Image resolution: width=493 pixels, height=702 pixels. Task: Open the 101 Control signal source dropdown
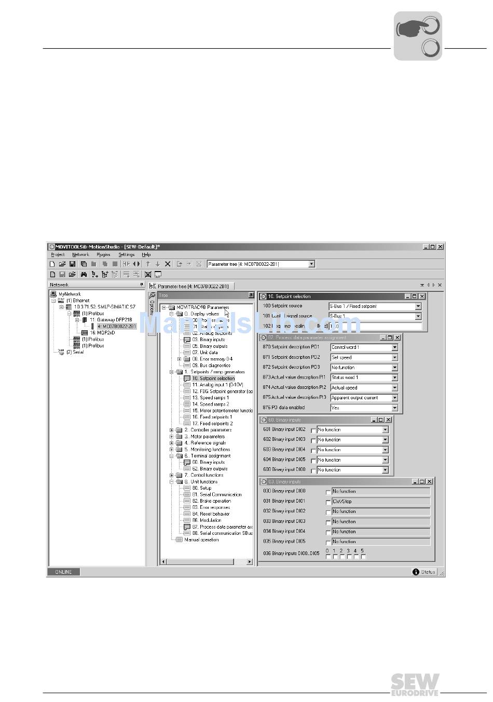[x=418, y=316]
